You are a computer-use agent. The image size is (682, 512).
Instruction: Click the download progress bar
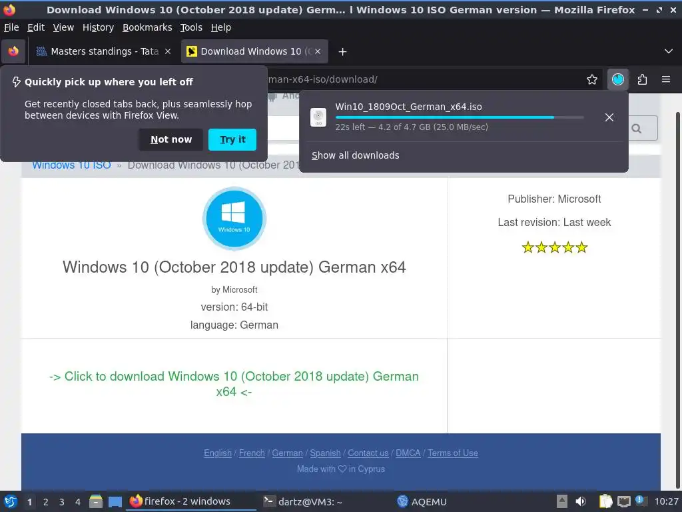[460, 117]
